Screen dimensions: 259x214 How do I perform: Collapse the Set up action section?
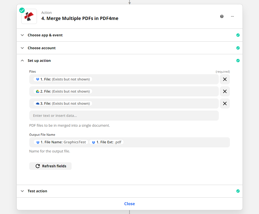point(39,61)
